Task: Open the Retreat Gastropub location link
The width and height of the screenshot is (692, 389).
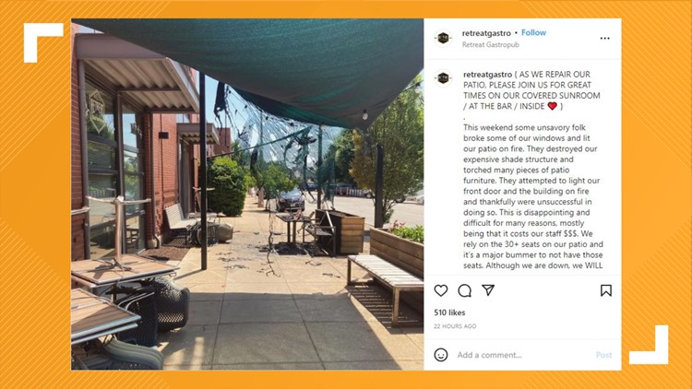Action: click(490, 44)
